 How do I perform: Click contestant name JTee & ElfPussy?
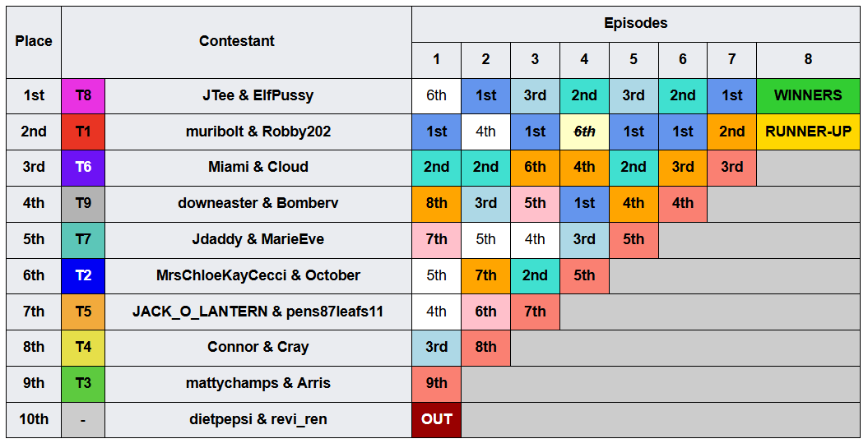click(x=258, y=95)
